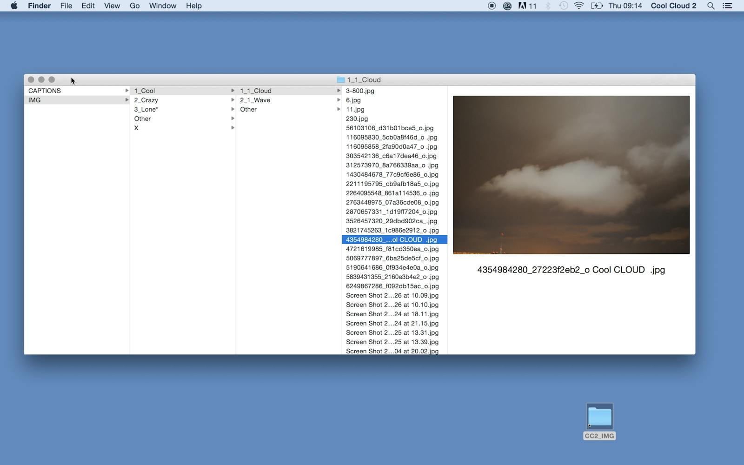Click the cloud photo preview image
Image resolution: width=744 pixels, height=465 pixels.
pyautogui.click(x=571, y=175)
